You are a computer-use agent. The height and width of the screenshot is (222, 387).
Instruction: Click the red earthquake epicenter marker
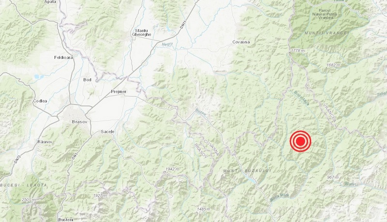300,141
